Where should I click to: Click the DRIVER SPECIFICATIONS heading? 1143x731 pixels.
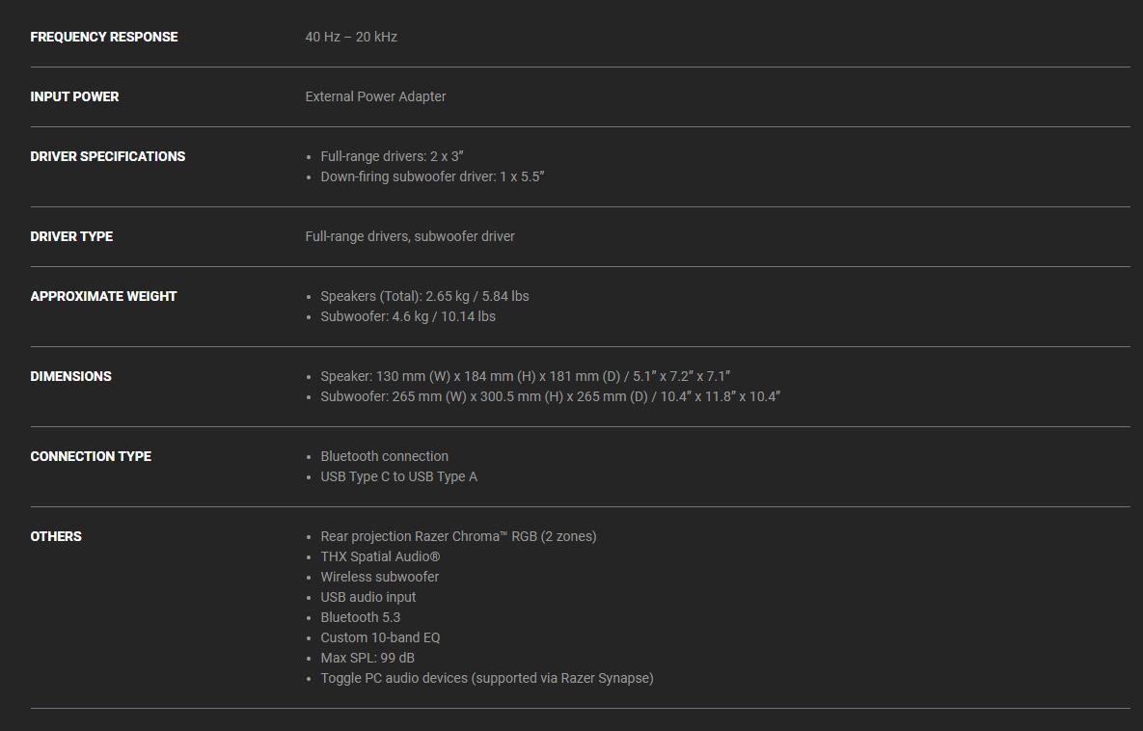click(108, 156)
